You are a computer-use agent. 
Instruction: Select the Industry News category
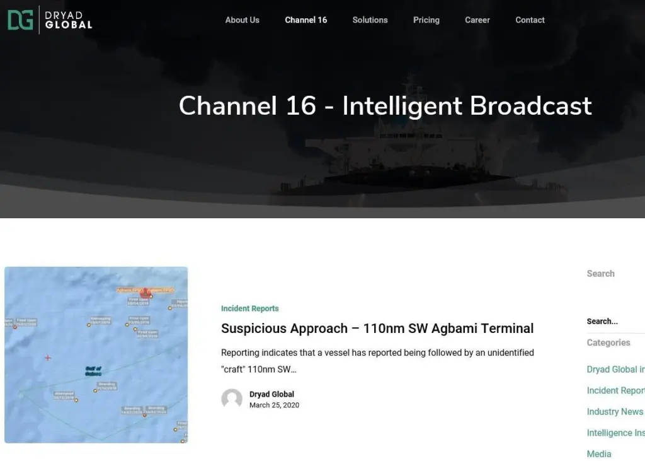615,412
